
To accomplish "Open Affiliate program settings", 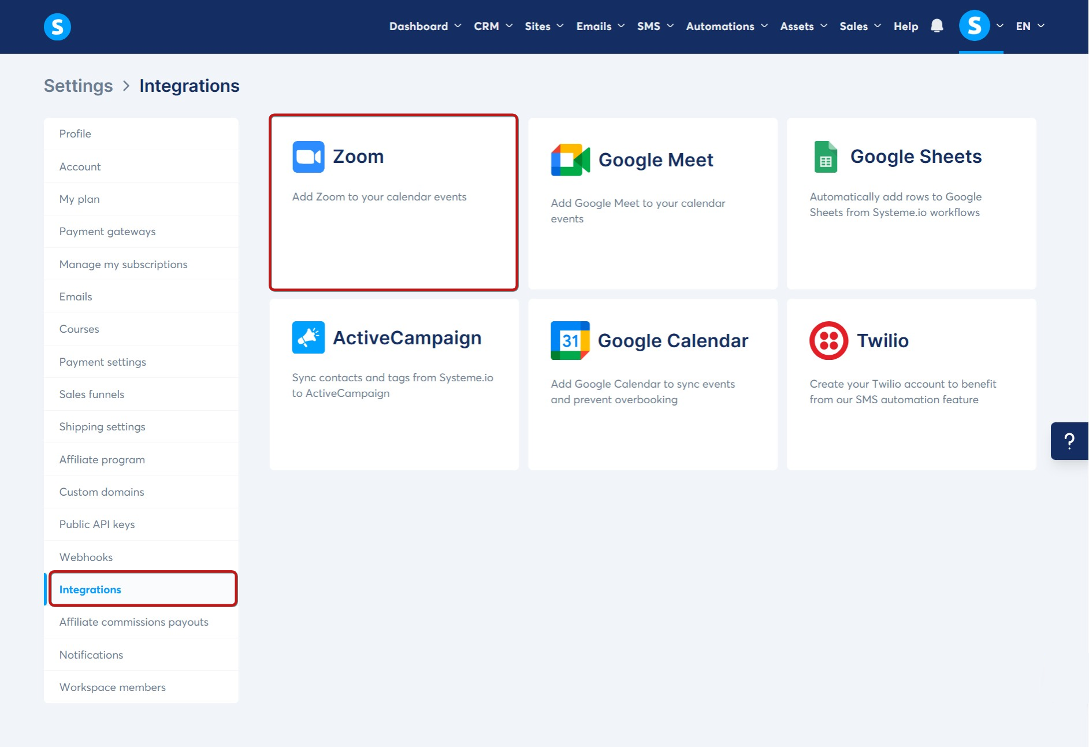I will click(141, 460).
